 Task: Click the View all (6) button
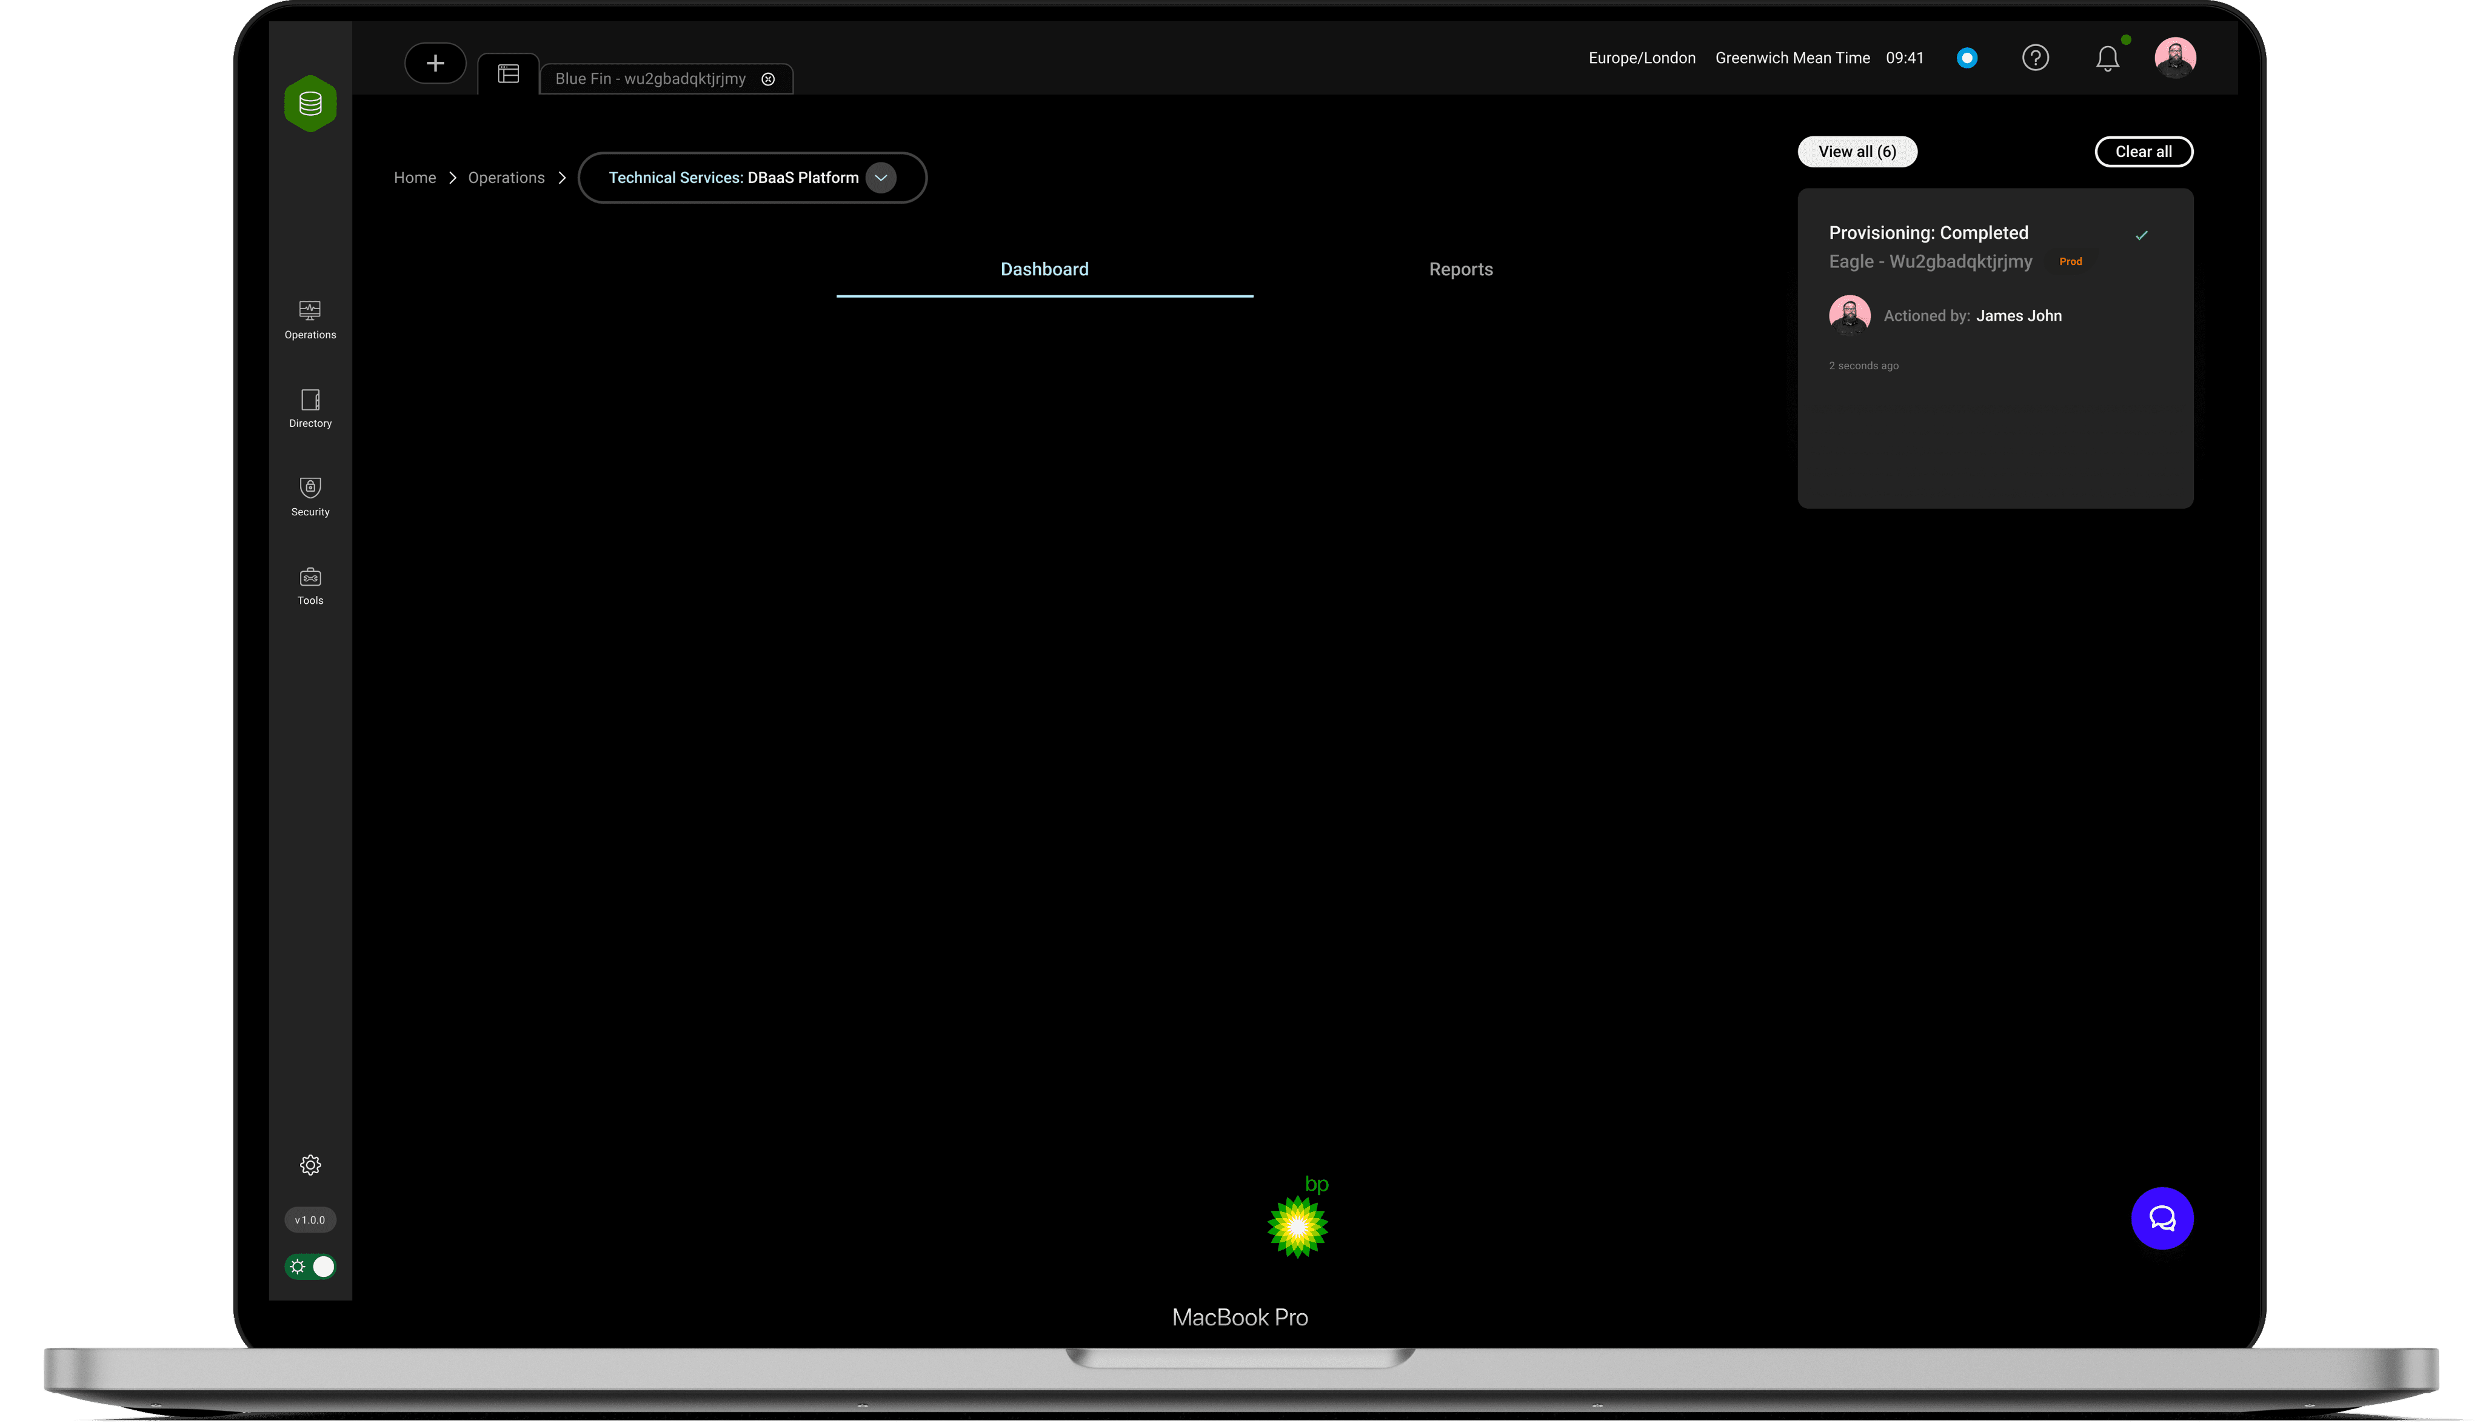1857,152
